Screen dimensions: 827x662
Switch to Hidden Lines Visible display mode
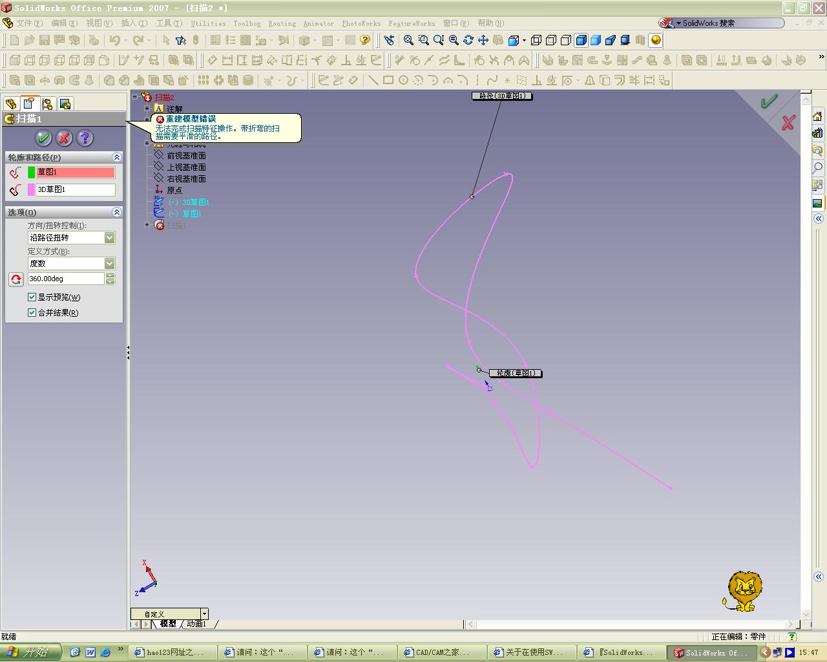[551, 40]
